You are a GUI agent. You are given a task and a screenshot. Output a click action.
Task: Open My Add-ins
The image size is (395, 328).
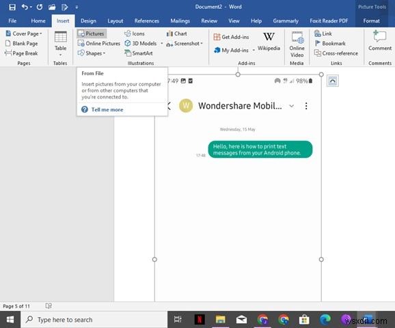(x=231, y=51)
